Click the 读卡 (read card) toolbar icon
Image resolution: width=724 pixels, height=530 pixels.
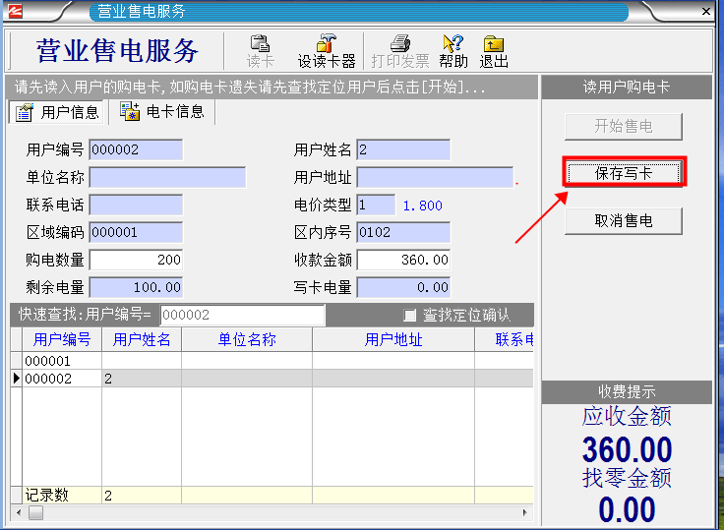(260, 50)
